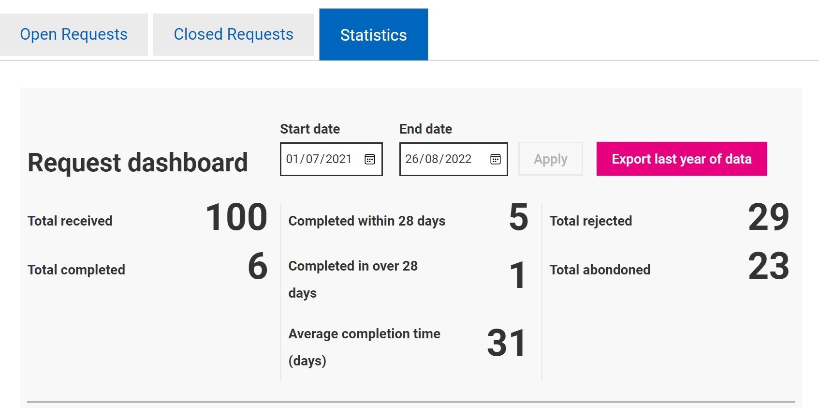
Task: Click the Average completion time value 31
Action: pyautogui.click(x=506, y=343)
